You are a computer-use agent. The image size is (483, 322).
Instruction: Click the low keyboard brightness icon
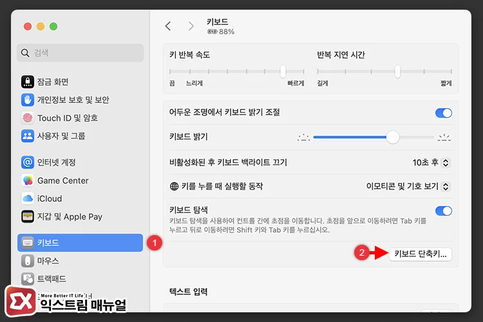click(304, 137)
